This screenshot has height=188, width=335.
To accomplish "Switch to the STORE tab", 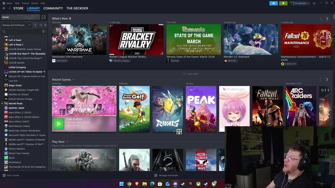I will click(18, 8).
